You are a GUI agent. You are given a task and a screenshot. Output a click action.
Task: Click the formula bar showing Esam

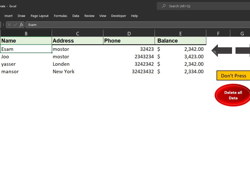(x=138, y=25)
